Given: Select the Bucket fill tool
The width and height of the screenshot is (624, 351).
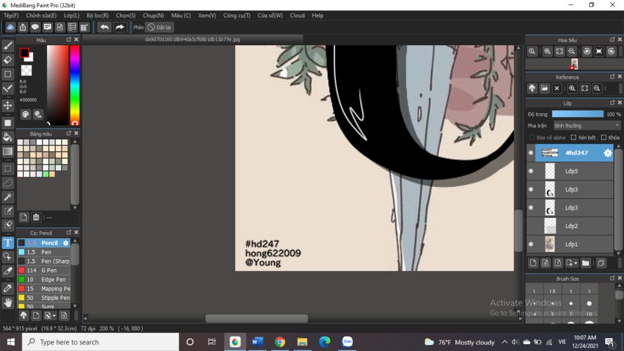Looking at the screenshot, I should point(7,137).
